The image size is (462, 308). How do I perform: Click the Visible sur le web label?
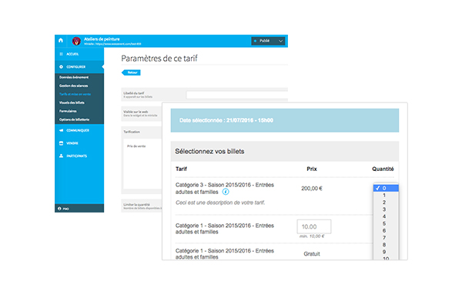[136, 112]
